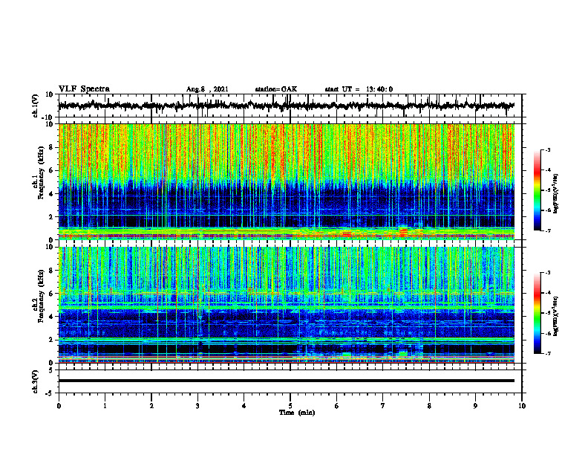
Task: Click the "ch.1(V)" waveform axis label
Action: coord(36,106)
